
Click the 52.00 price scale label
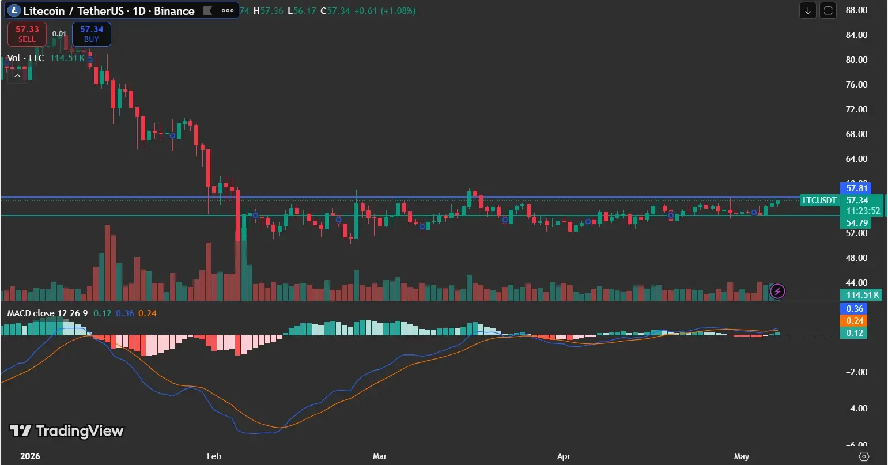(856, 233)
